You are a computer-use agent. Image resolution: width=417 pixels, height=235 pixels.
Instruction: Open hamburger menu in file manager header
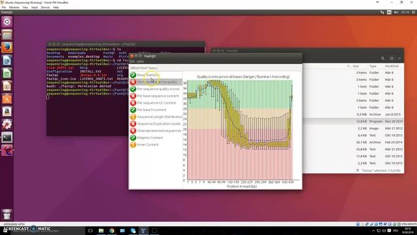pos(399,58)
